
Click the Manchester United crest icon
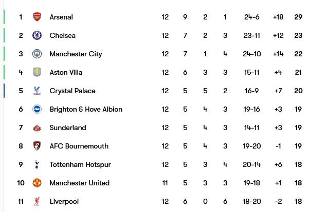pos(37,183)
